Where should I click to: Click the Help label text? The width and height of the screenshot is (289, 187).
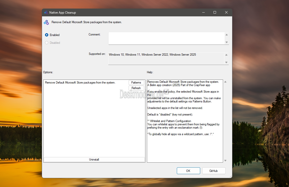[150, 72]
